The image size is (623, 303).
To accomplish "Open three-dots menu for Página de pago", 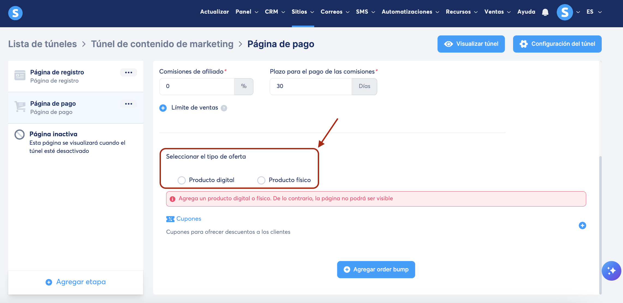I will click(x=128, y=104).
